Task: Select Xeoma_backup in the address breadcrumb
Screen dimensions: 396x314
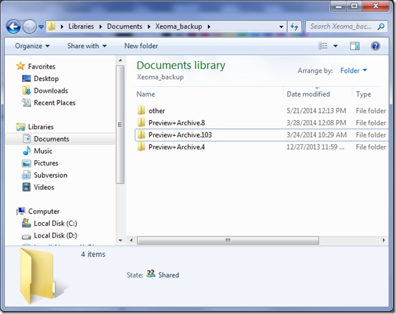Action: pos(179,26)
